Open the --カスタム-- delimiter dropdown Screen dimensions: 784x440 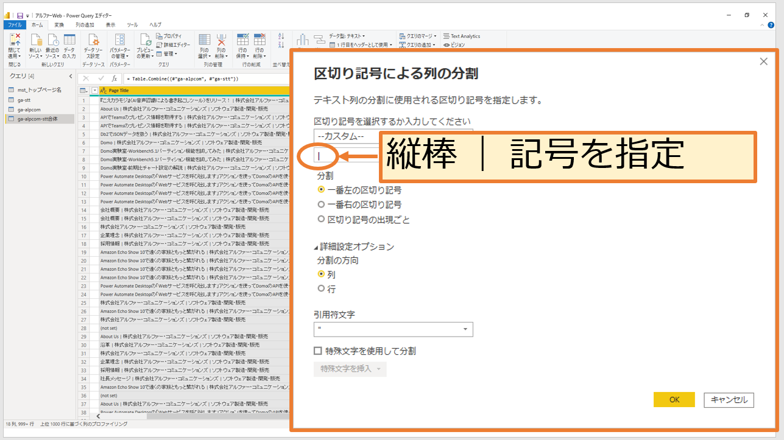pos(393,136)
